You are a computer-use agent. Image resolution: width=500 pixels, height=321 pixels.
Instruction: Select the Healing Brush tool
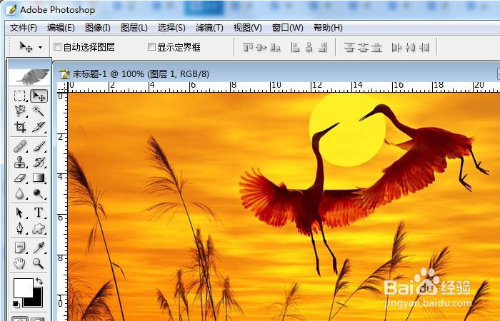pos(20,146)
